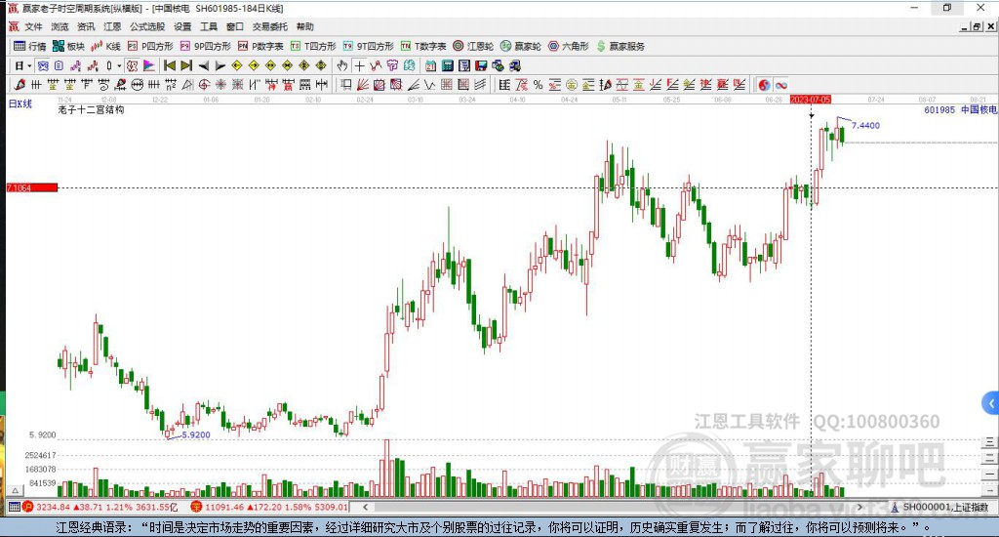Click the Gann fan lines icon
This screenshot has height=537, width=999.
(x=363, y=85)
